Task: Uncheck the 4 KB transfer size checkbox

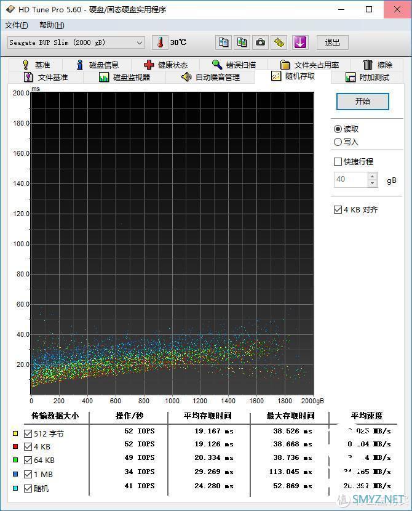Action: [x=28, y=447]
